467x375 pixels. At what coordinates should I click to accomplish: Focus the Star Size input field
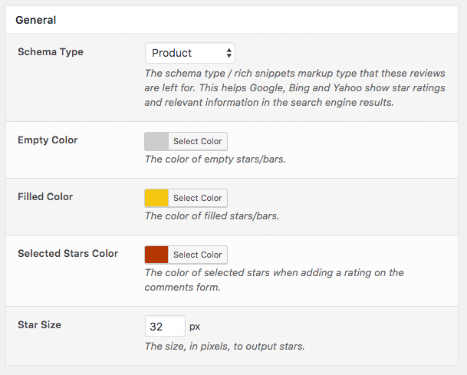point(165,326)
